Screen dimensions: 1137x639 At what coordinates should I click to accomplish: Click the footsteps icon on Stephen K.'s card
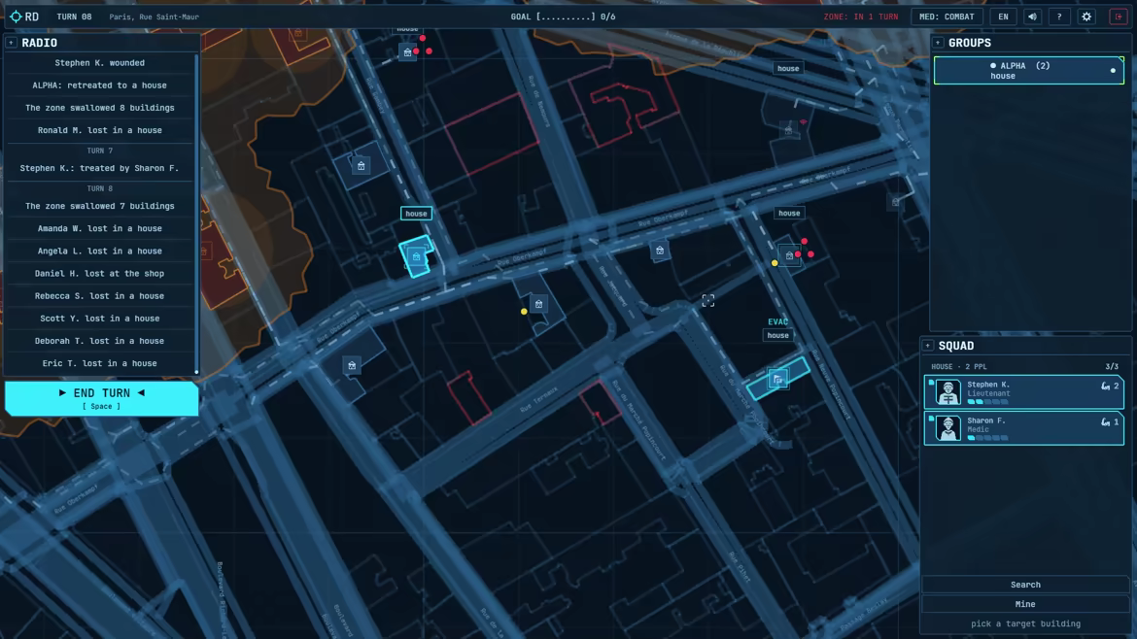click(x=1105, y=387)
